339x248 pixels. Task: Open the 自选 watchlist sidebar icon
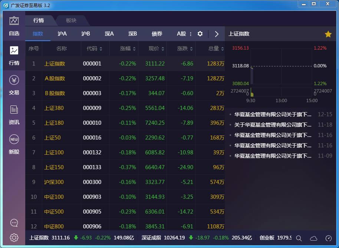[14, 26]
